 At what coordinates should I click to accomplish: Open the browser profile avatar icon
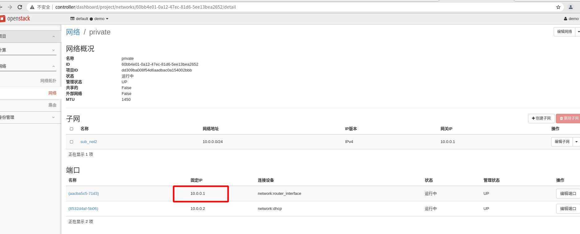(571, 7)
